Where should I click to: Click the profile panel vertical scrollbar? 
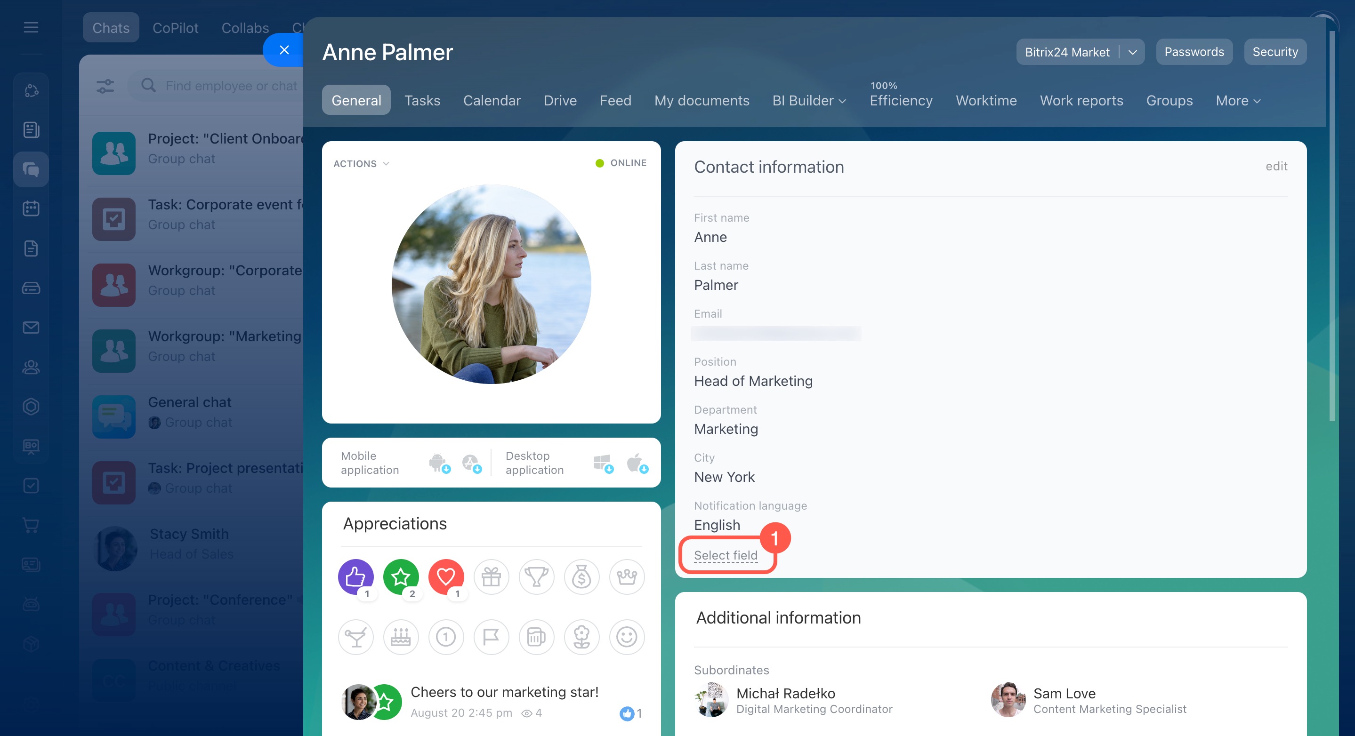(x=1332, y=226)
